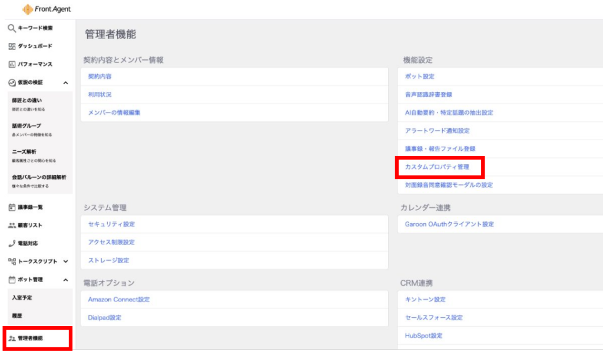The image size is (603, 355).
Task: Click the 顧客リスト people icon
Action: 12,225
